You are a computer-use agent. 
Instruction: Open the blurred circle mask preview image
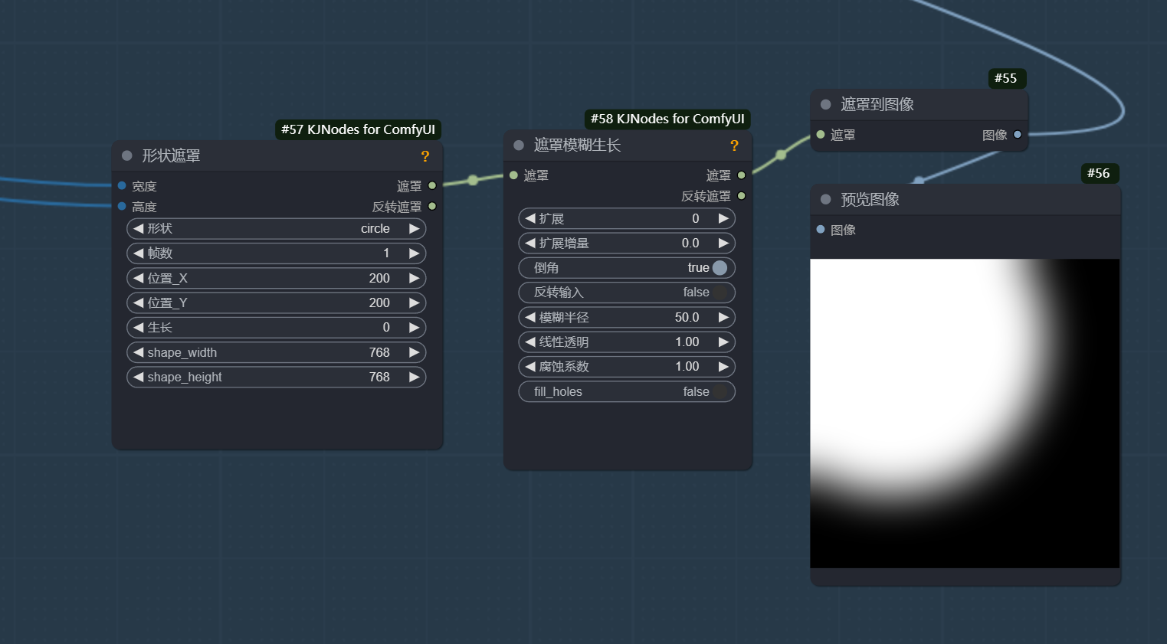(x=965, y=414)
